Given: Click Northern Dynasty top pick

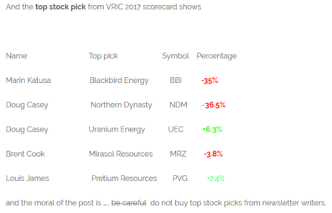Looking at the screenshot, I should coord(121,105).
